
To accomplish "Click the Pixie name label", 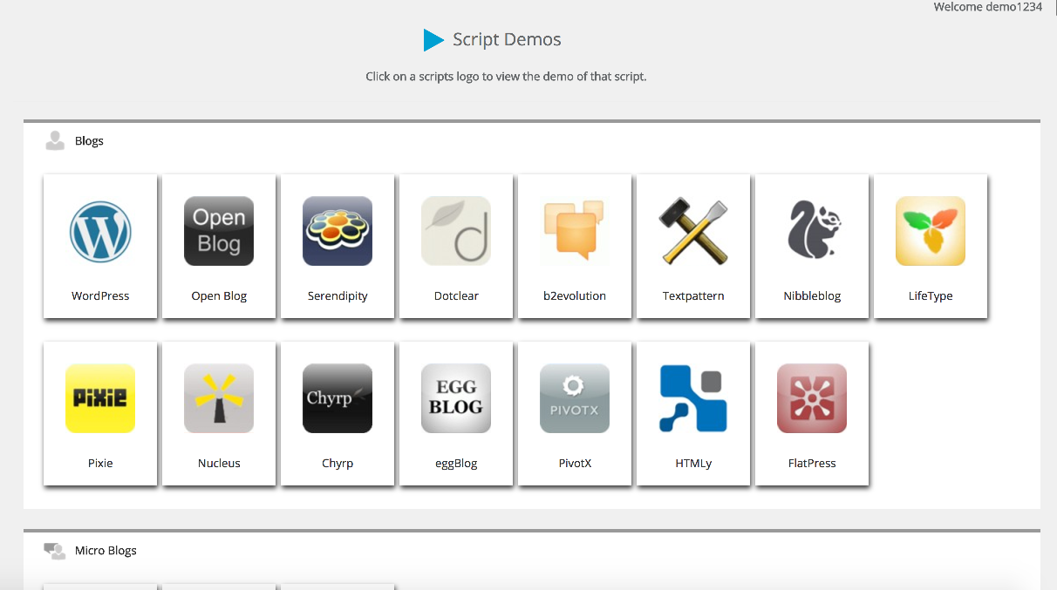I will (100, 464).
